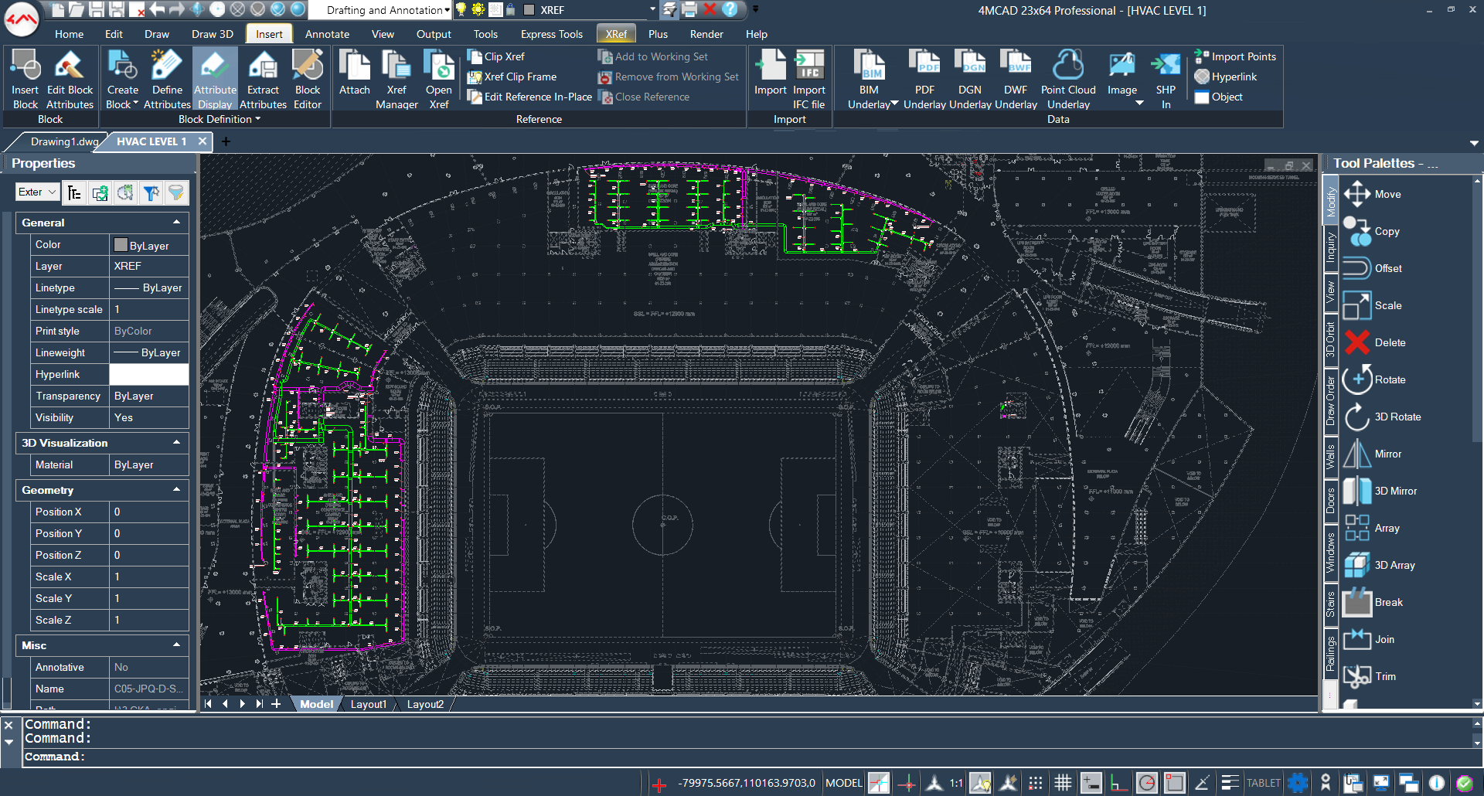
Task: Select the PDF Underlay tool
Action: click(x=924, y=74)
